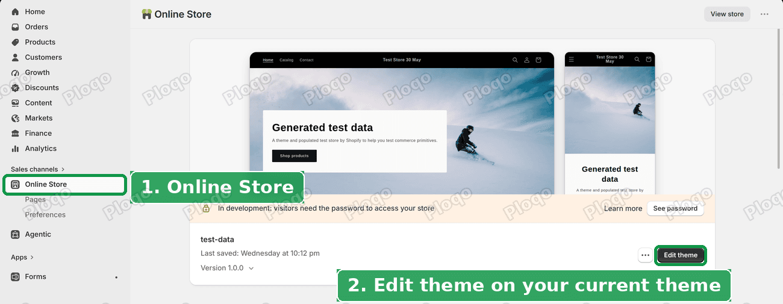
Task: Open the Discounts badge icon
Action: (15, 87)
